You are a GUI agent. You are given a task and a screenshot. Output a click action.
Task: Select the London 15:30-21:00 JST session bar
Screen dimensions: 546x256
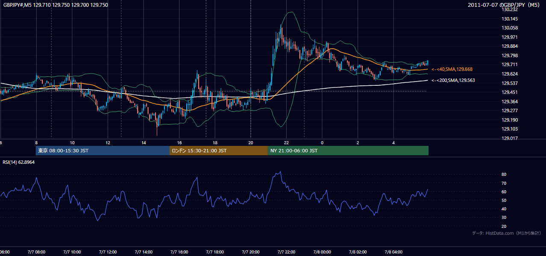pyautogui.click(x=219, y=151)
